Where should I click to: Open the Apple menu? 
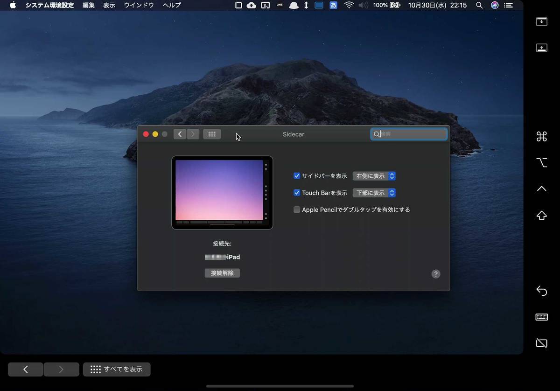(13, 5)
